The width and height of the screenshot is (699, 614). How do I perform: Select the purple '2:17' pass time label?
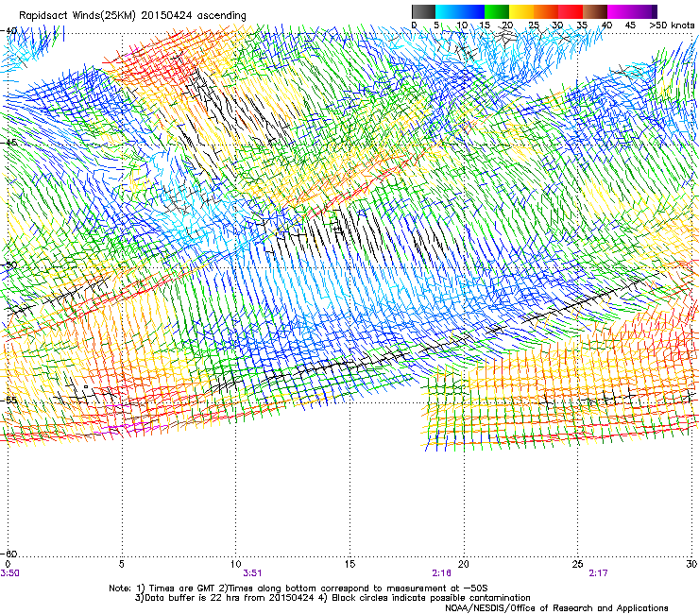coord(598,573)
